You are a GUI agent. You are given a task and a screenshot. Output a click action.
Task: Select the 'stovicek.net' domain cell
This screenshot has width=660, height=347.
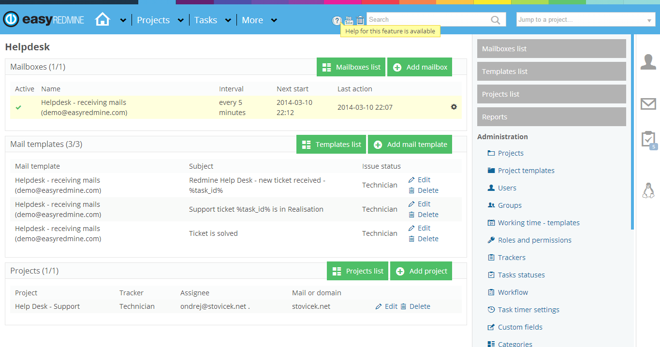[311, 306]
